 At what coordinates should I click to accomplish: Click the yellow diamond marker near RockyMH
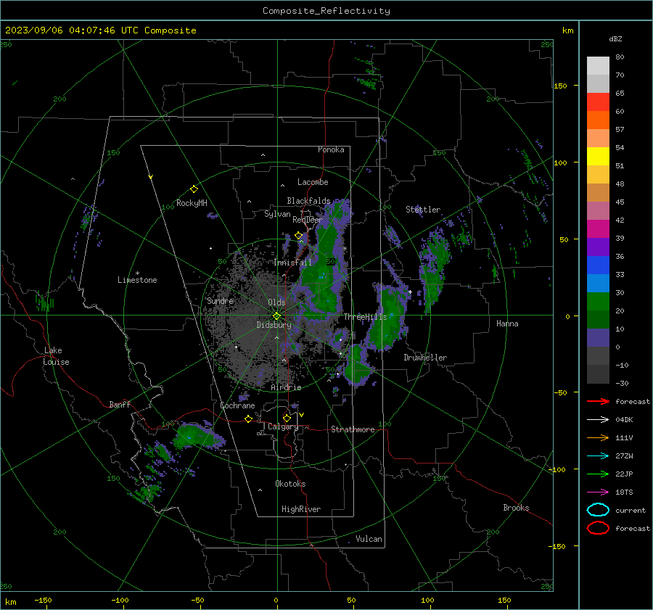coord(194,189)
